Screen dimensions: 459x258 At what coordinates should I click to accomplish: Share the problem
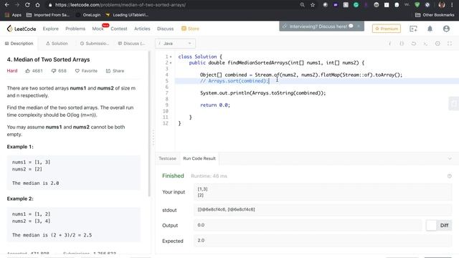click(x=115, y=71)
